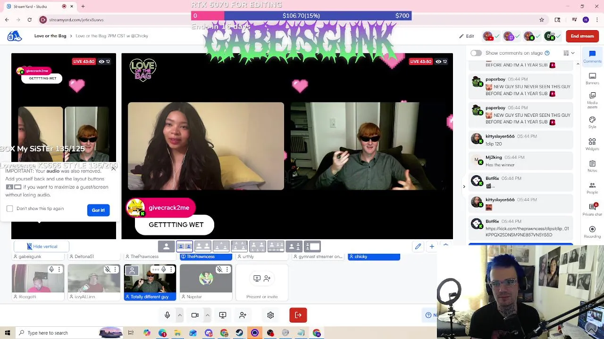
Task: Select the single-person solo layout
Action: click(166, 246)
